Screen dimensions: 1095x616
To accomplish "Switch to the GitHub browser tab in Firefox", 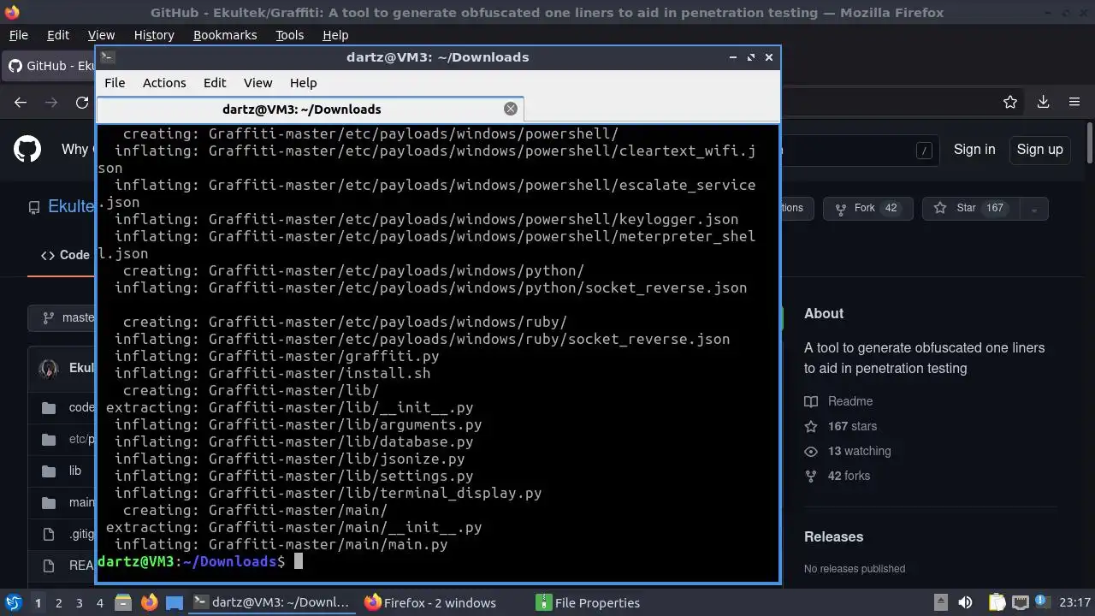I will coord(50,66).
